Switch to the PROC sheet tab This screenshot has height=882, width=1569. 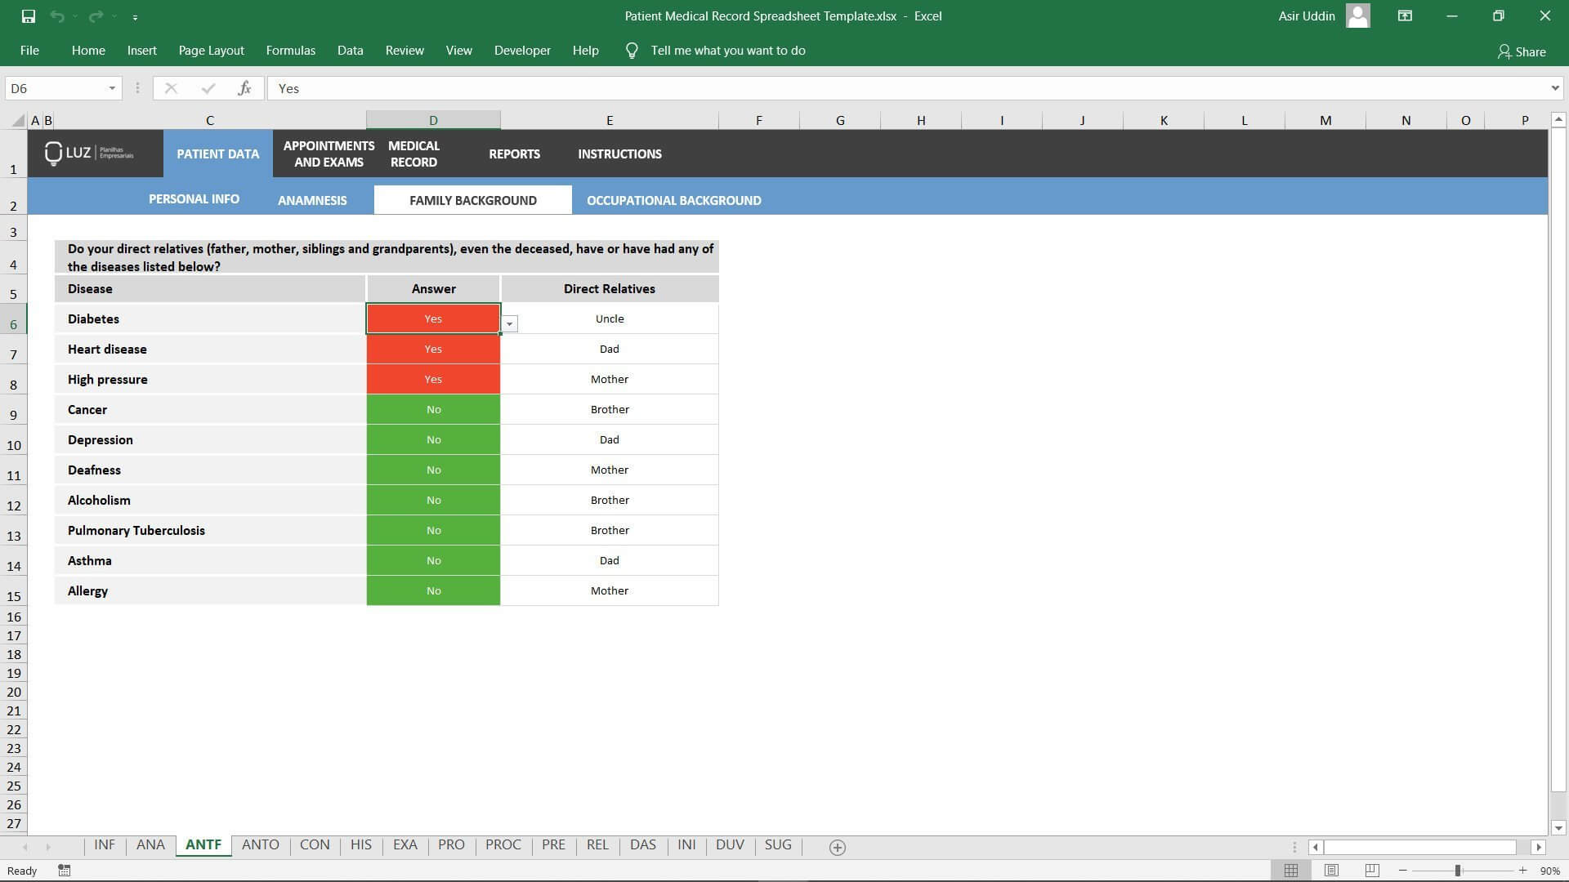point(503,845)
